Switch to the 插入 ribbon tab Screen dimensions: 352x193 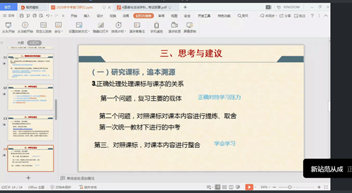(x=86, y=15)
